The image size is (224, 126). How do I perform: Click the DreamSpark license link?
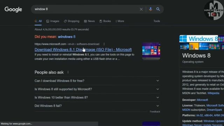(214, 110)
